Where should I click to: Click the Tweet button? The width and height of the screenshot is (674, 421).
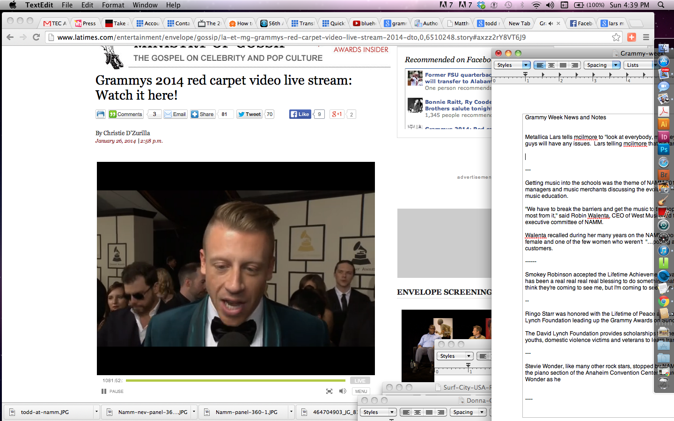[249, 114]
